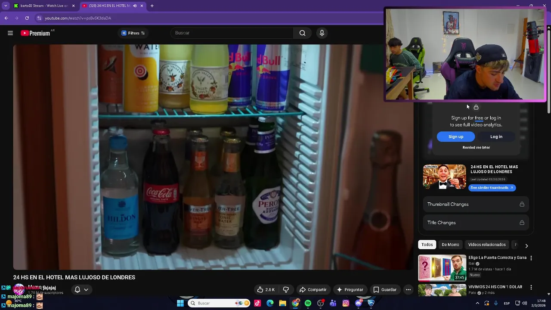Click the Log in button

click(496, 136)
